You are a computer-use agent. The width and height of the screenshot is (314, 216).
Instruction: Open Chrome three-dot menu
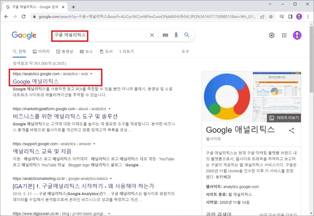pyautogui.click(x=308, y=17)
